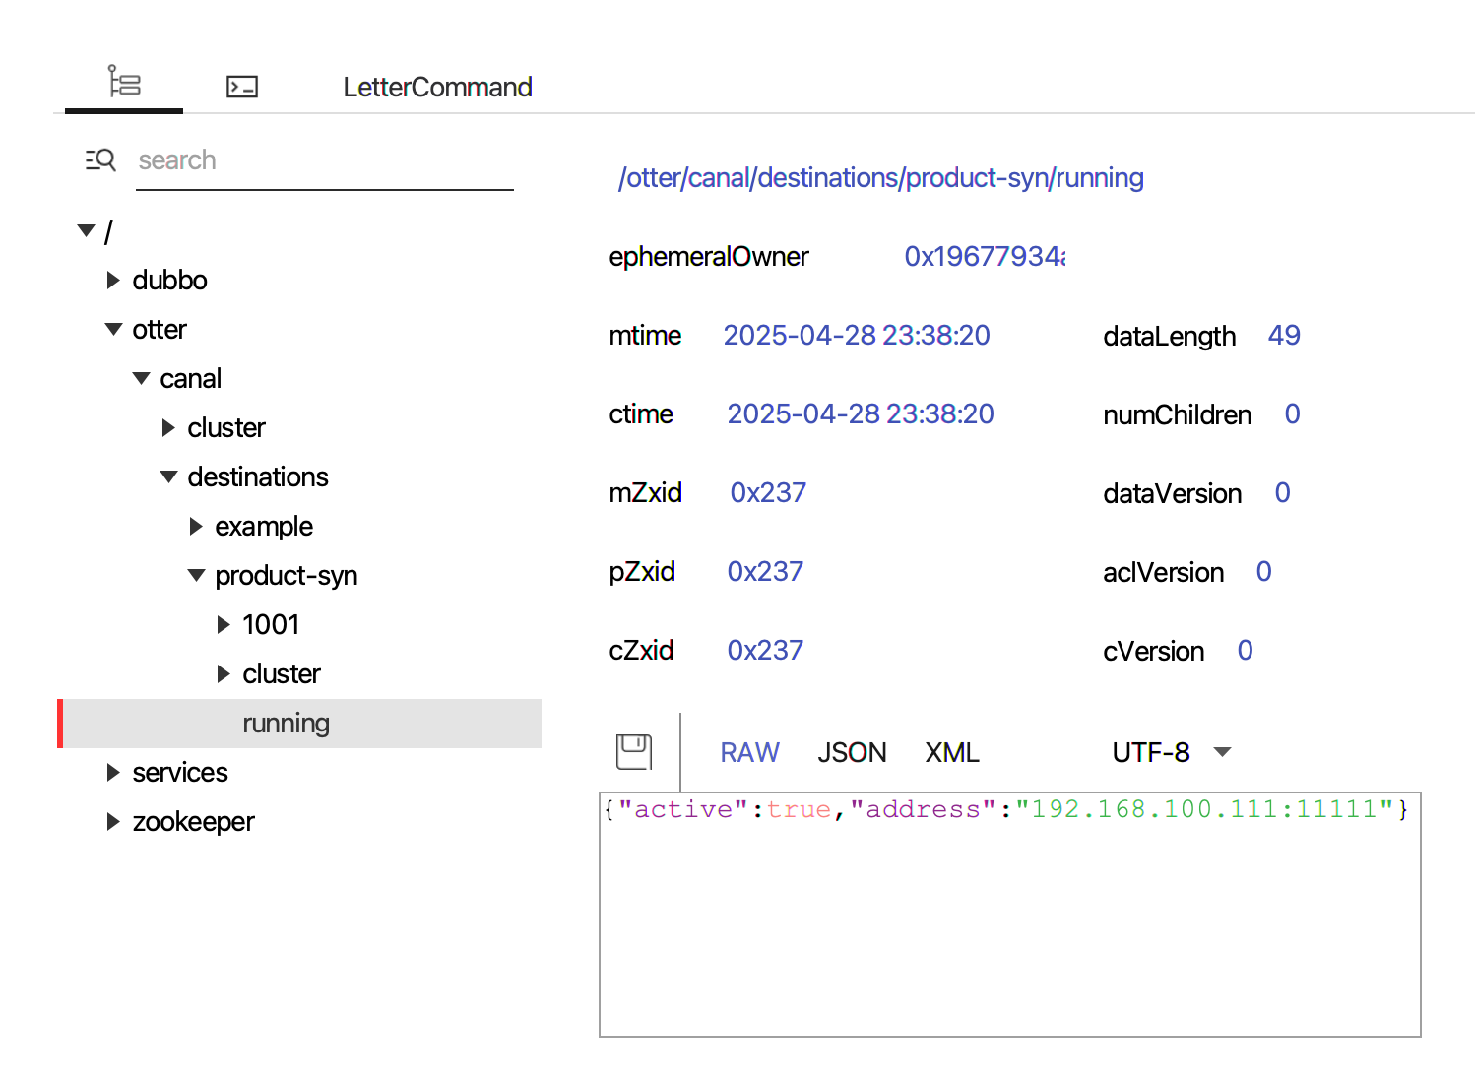Save node data with the floppy icon

(x=633, y=752)
